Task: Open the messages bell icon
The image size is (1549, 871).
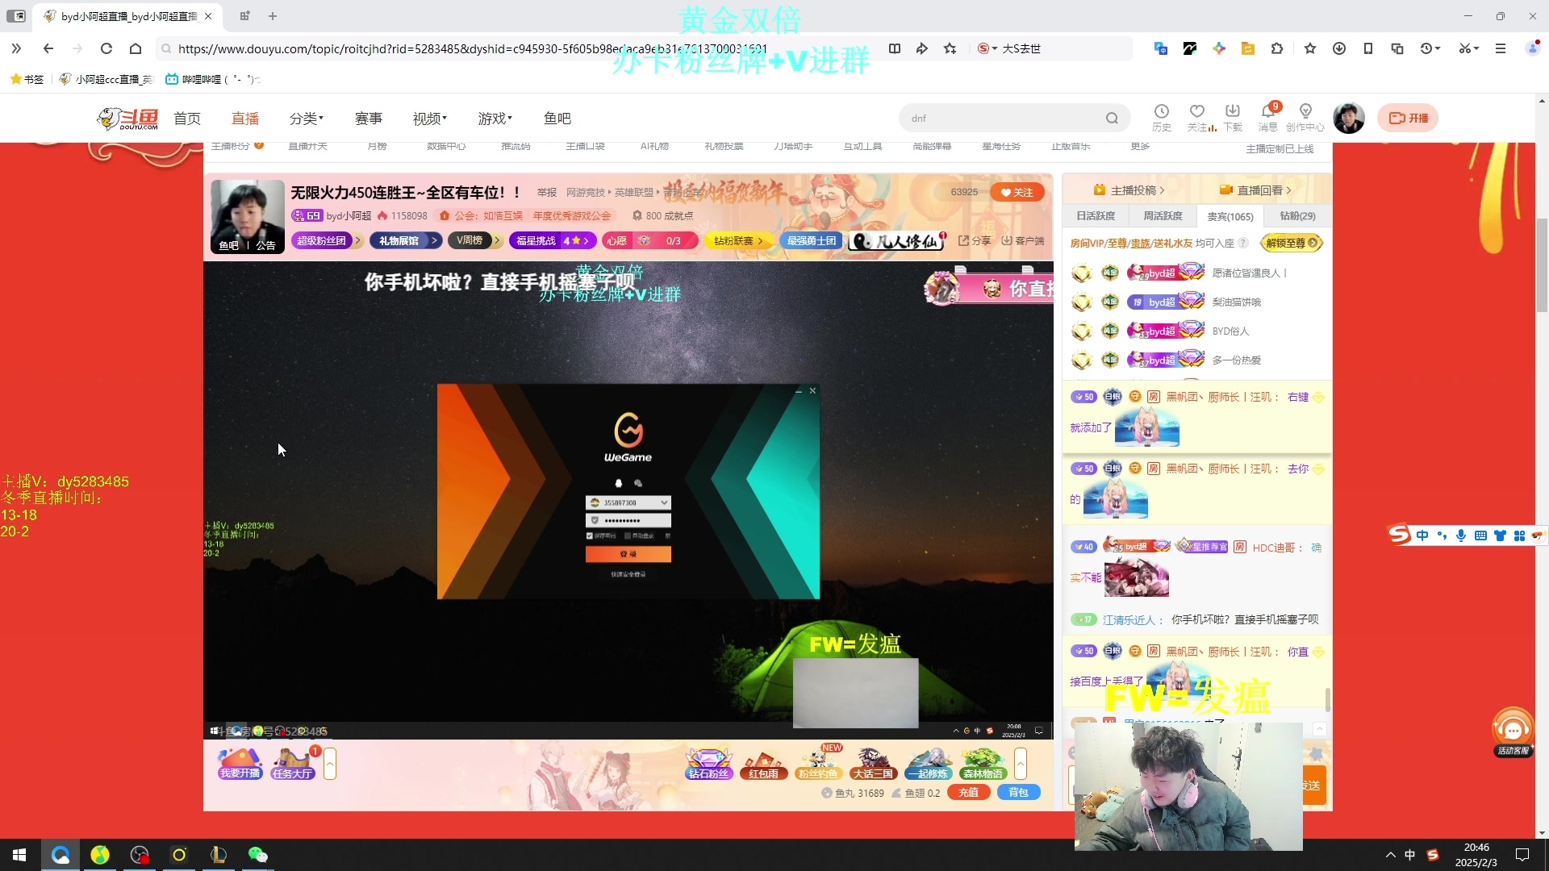Action: coord(1267,112)
